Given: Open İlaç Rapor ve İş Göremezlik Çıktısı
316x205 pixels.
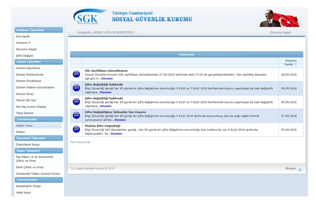Looking at the screenshot, I should [34, 159].
